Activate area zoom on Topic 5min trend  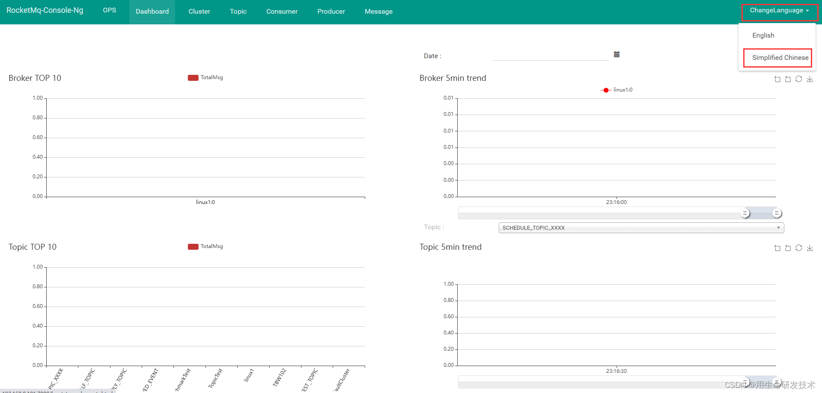coord(777,248)
